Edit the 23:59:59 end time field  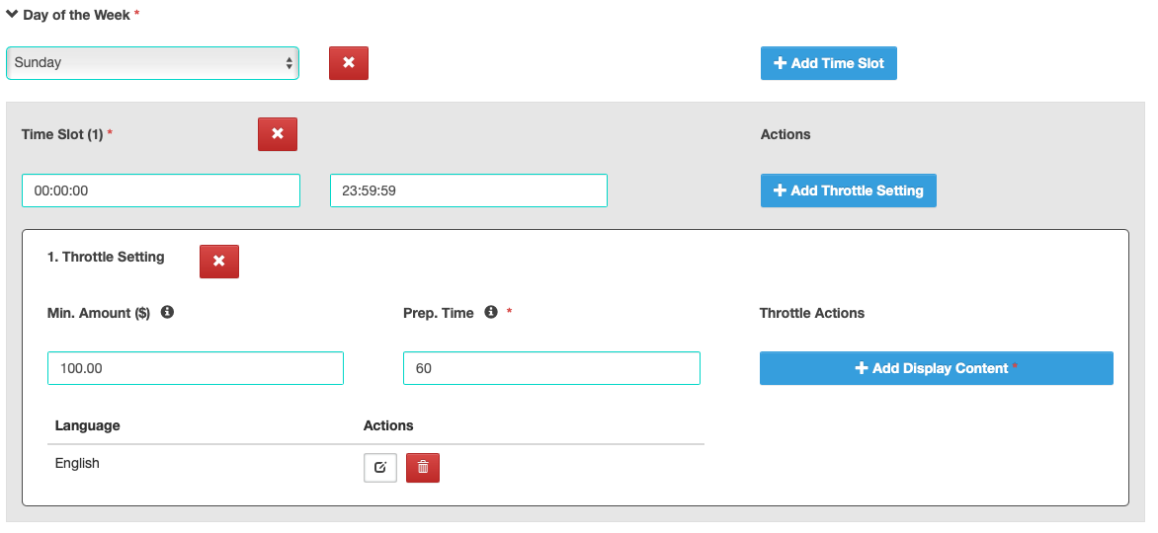click(468, 190)
